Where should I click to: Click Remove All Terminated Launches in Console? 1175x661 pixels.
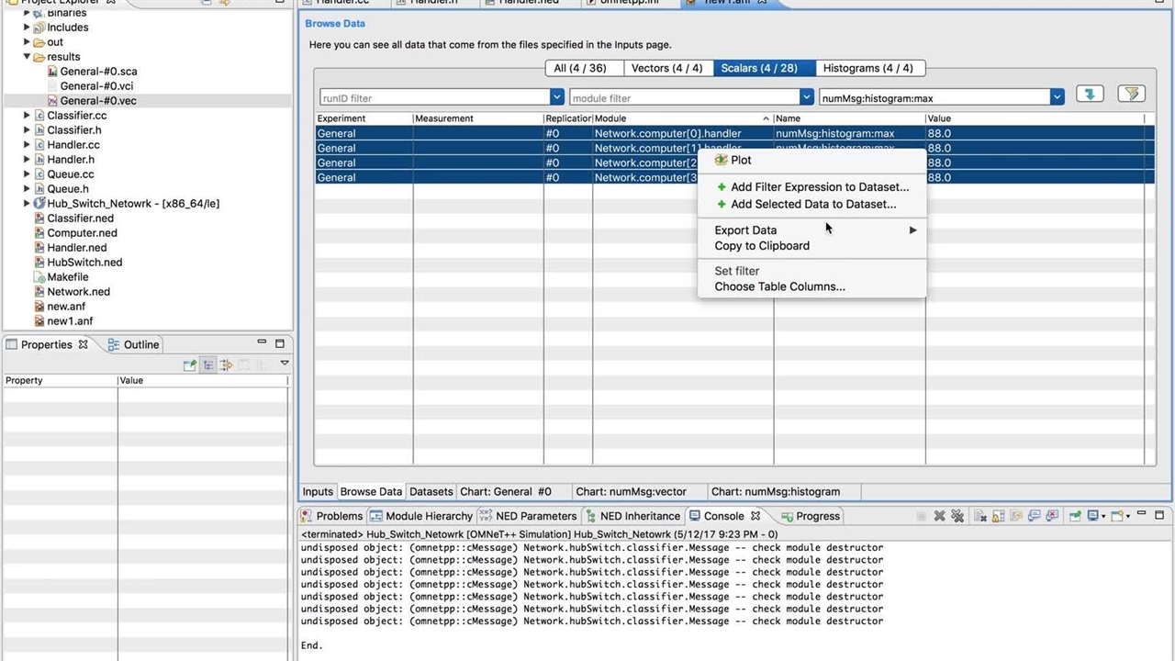957,516
